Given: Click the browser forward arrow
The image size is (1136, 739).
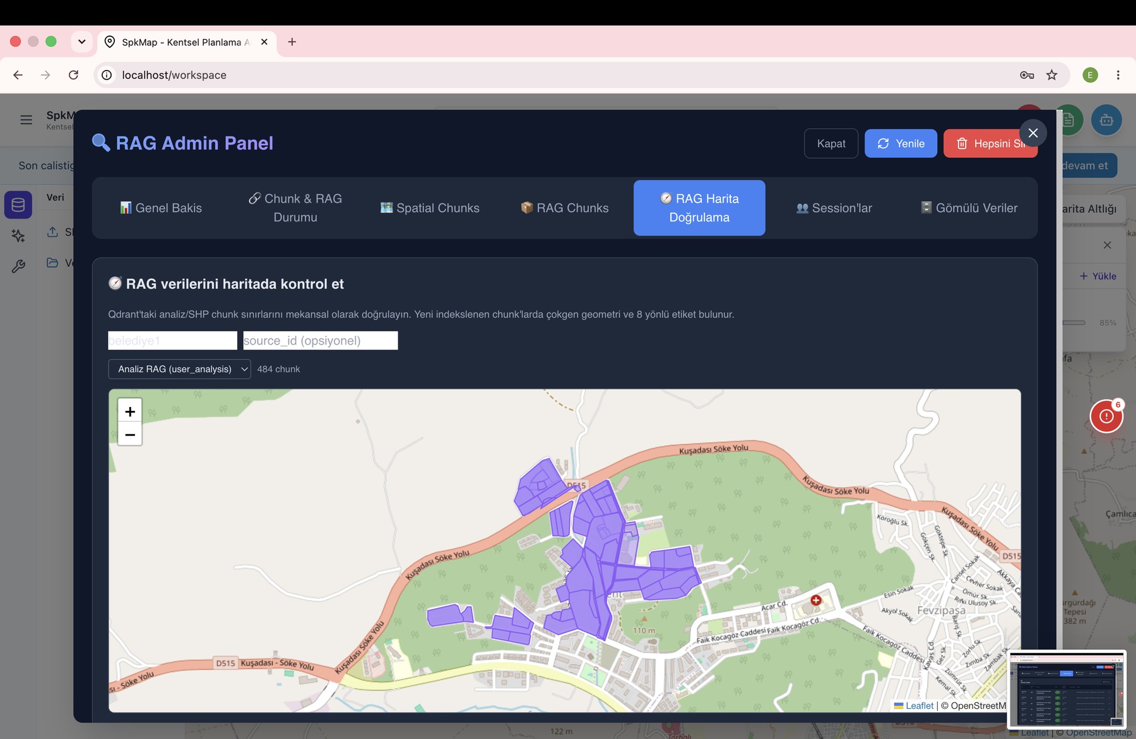Looking at the screenshot, I should (x=45, y=75).
